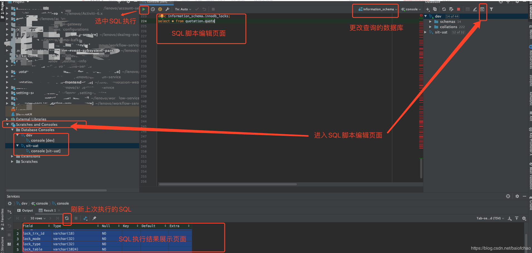The image size is (532, 253).
Task: Click the red disconnect icon in Database panel
Action: point(459,9)
